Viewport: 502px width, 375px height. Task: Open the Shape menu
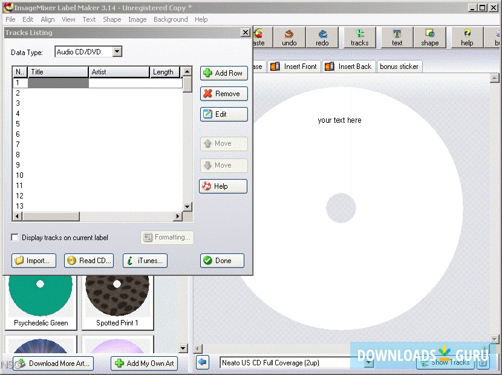pyautogui.click(x=112, y=19)
